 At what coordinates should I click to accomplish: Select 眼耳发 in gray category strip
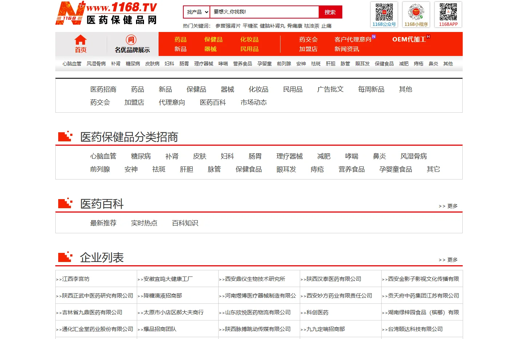[x=362, y=64]
